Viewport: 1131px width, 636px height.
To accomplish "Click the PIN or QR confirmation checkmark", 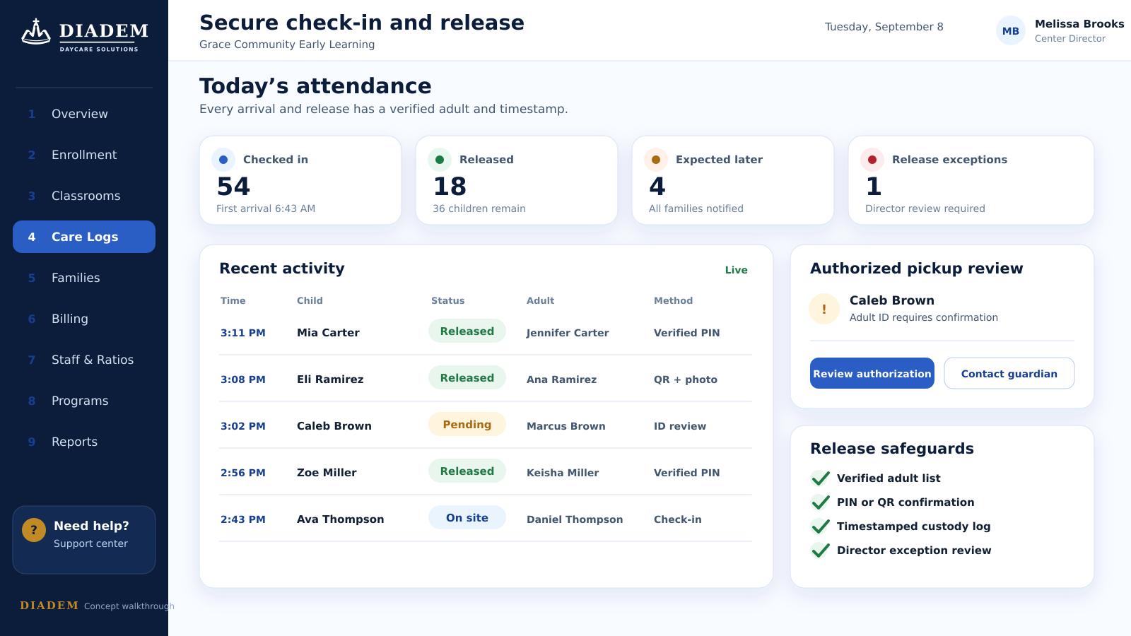I will pyautogui.click(x=821, y=502).
